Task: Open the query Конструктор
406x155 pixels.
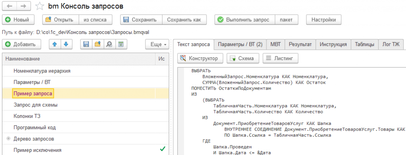Action: tap(200, 59)
